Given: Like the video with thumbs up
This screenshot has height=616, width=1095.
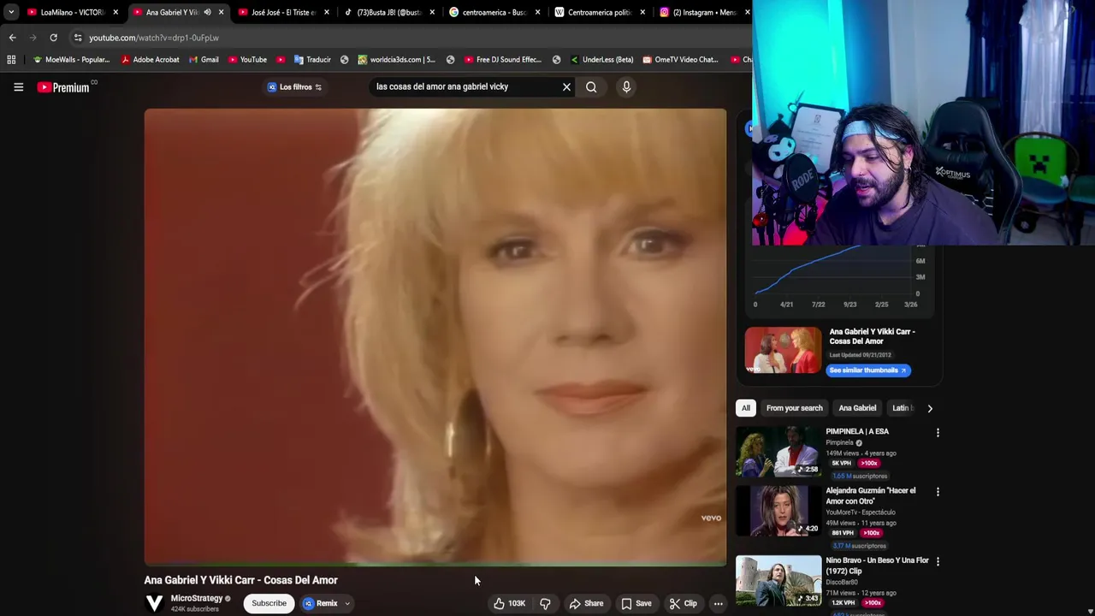Looking at the screenshot, I should [509, 603].
